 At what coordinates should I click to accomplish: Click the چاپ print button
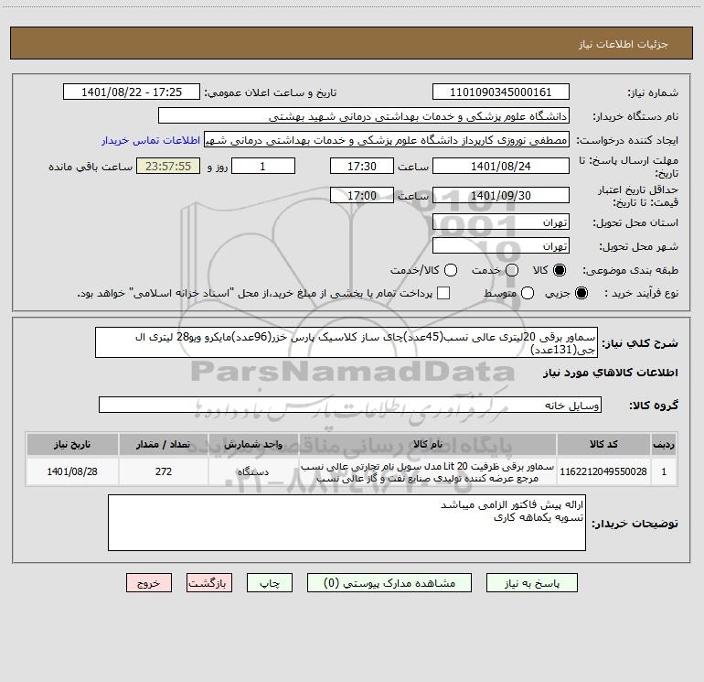(x=270, y=583)
